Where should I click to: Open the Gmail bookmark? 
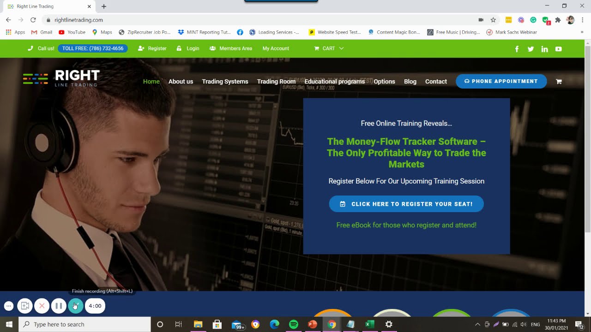[x=42, y=32]
